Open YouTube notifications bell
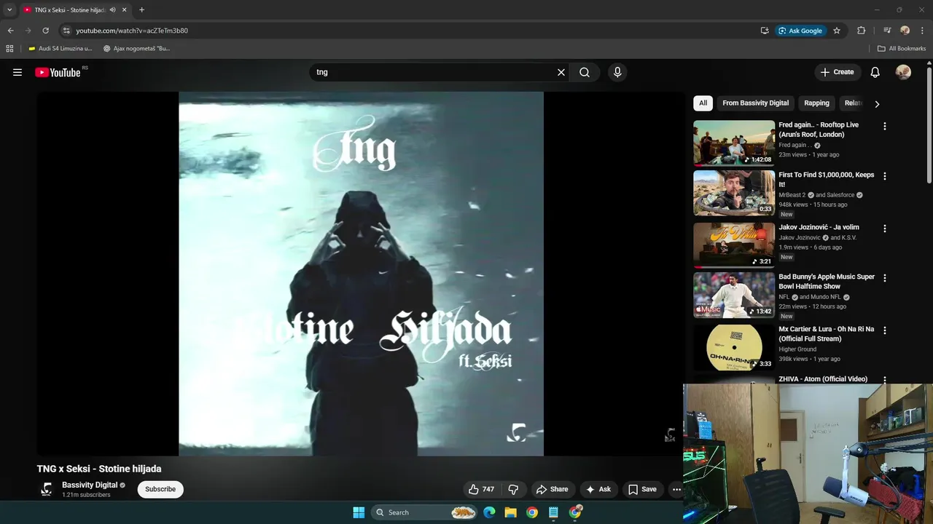933x524 pixels. [x=875, y=72]
